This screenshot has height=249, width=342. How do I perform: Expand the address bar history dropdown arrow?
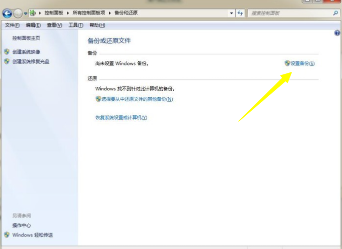point(232,13)
